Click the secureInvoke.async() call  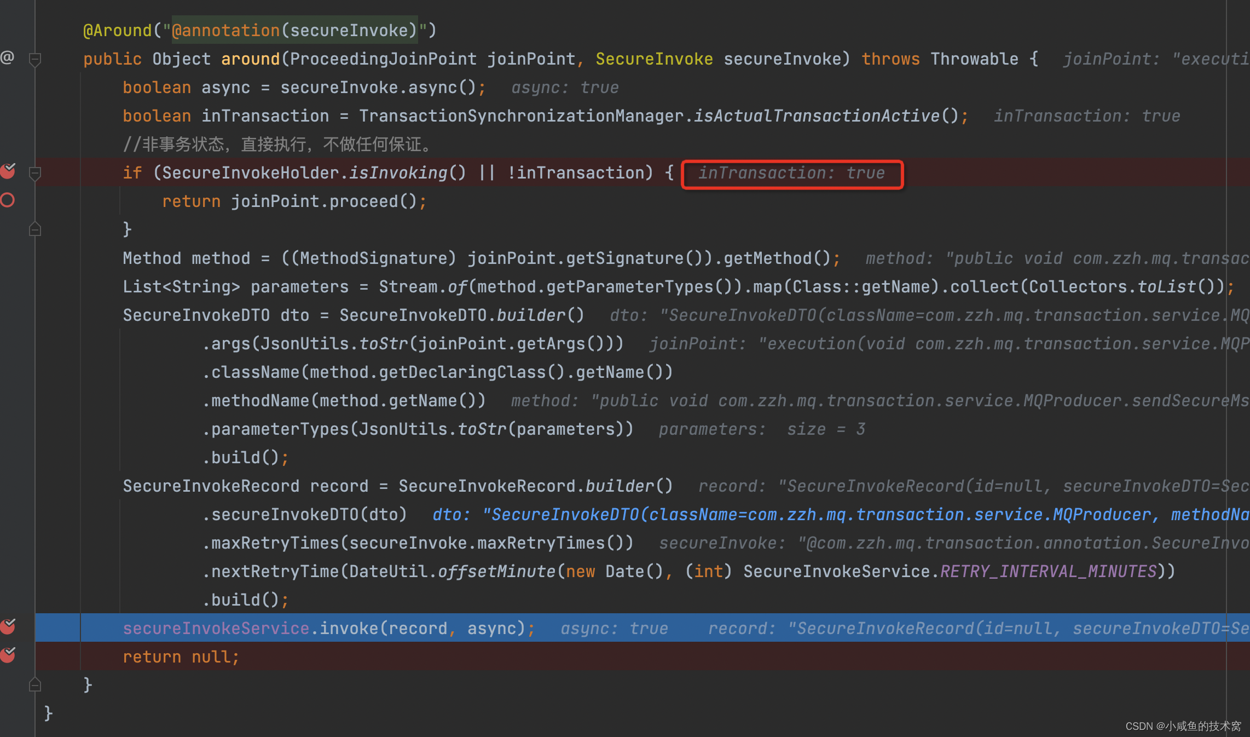tap(378, 88)
